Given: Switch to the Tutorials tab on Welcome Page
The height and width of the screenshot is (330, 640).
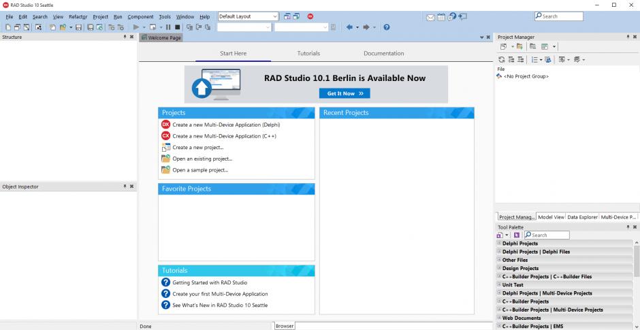Looking at the screenshot, I should [x=308, y=54].
